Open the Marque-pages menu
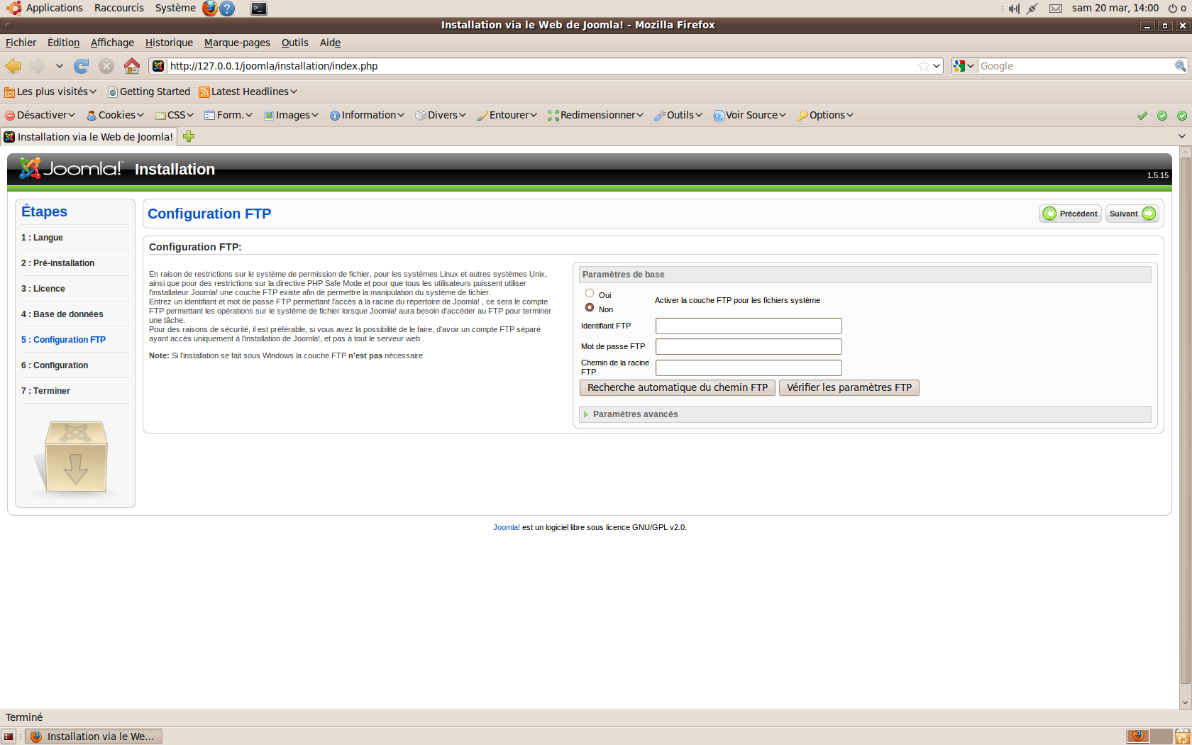The height and width of the screenshot is (745, 1192). (237, 43)
